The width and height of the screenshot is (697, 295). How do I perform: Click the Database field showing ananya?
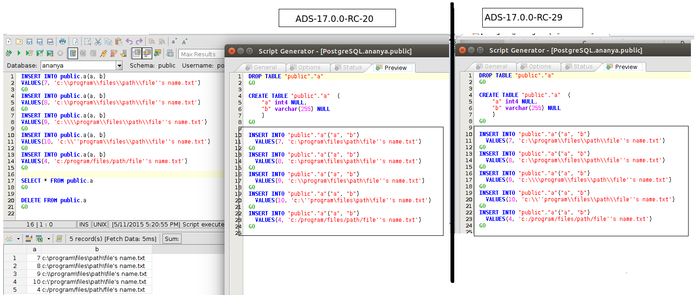tap(78, 66)
